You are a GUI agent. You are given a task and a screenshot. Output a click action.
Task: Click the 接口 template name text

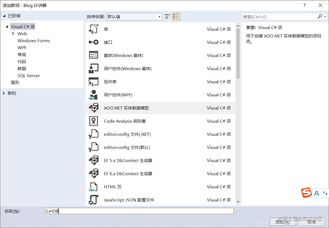coord(108,42)
